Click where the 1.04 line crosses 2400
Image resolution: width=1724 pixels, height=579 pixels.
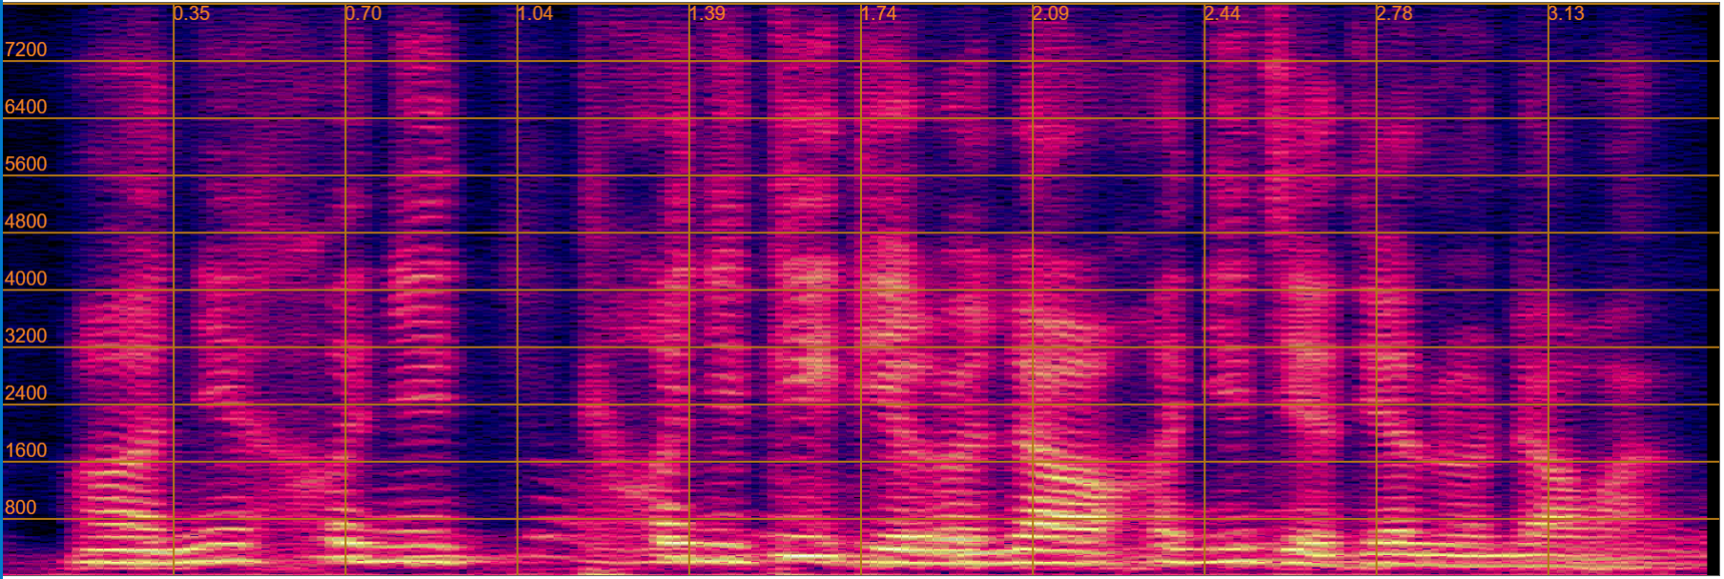517,405
